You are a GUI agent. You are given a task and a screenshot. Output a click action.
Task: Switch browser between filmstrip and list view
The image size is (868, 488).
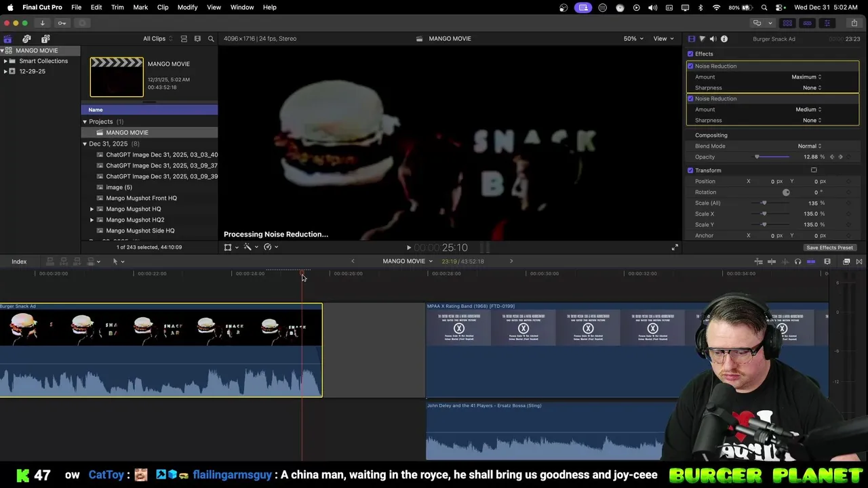pos(197,39)
